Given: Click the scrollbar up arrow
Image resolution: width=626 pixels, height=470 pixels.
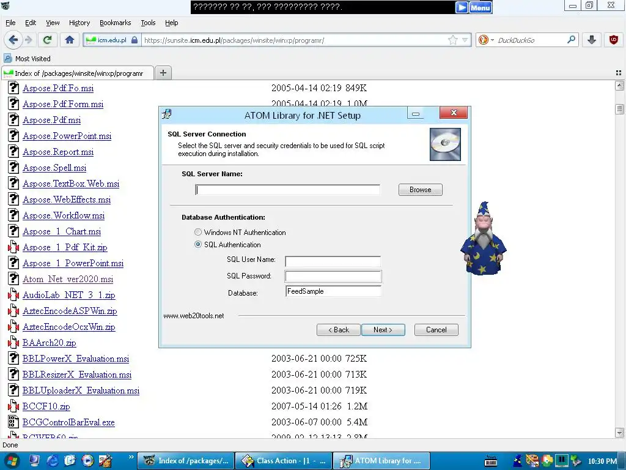Looking at the screenshot, I should click(620, 86).
